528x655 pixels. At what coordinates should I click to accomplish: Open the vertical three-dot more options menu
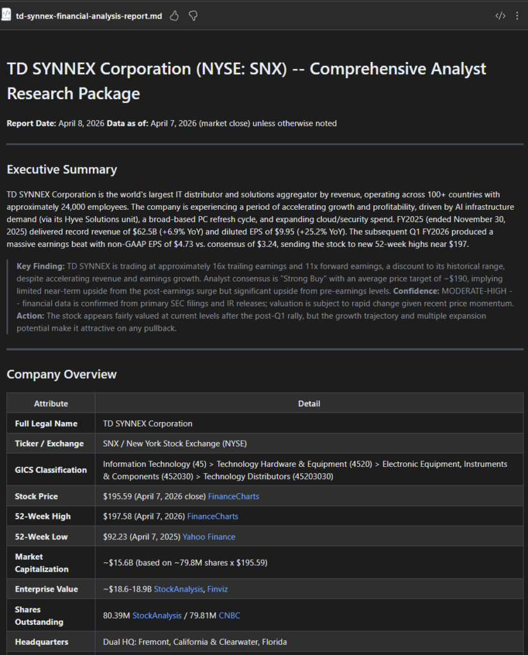pyautogui.click(x=517, y=16)
